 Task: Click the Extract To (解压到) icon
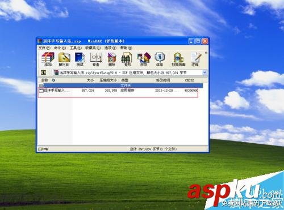tap(64, 59)
